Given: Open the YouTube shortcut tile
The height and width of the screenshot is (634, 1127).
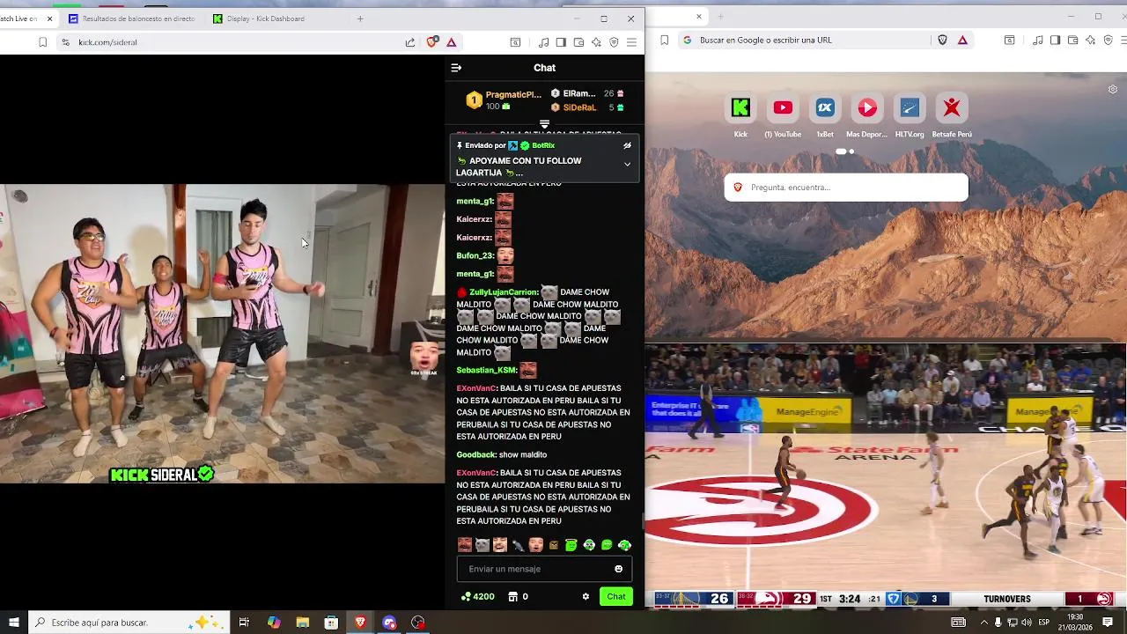Looking at the screenshot, I should [x=783, y=107].
